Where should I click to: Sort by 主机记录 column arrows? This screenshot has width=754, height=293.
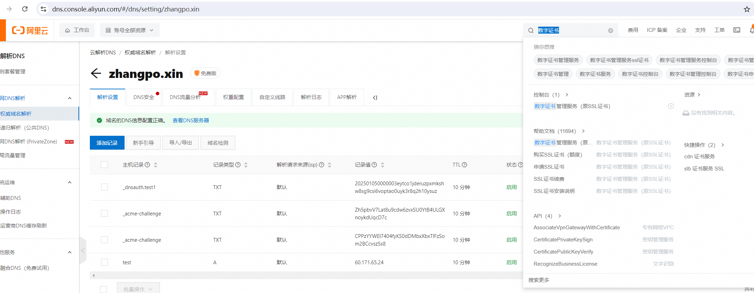155,165
